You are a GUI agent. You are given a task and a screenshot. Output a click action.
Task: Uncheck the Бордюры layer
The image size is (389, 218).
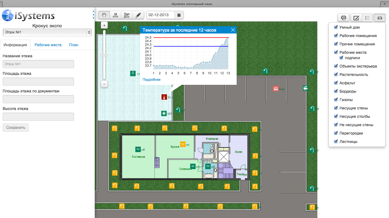[336, 91]
